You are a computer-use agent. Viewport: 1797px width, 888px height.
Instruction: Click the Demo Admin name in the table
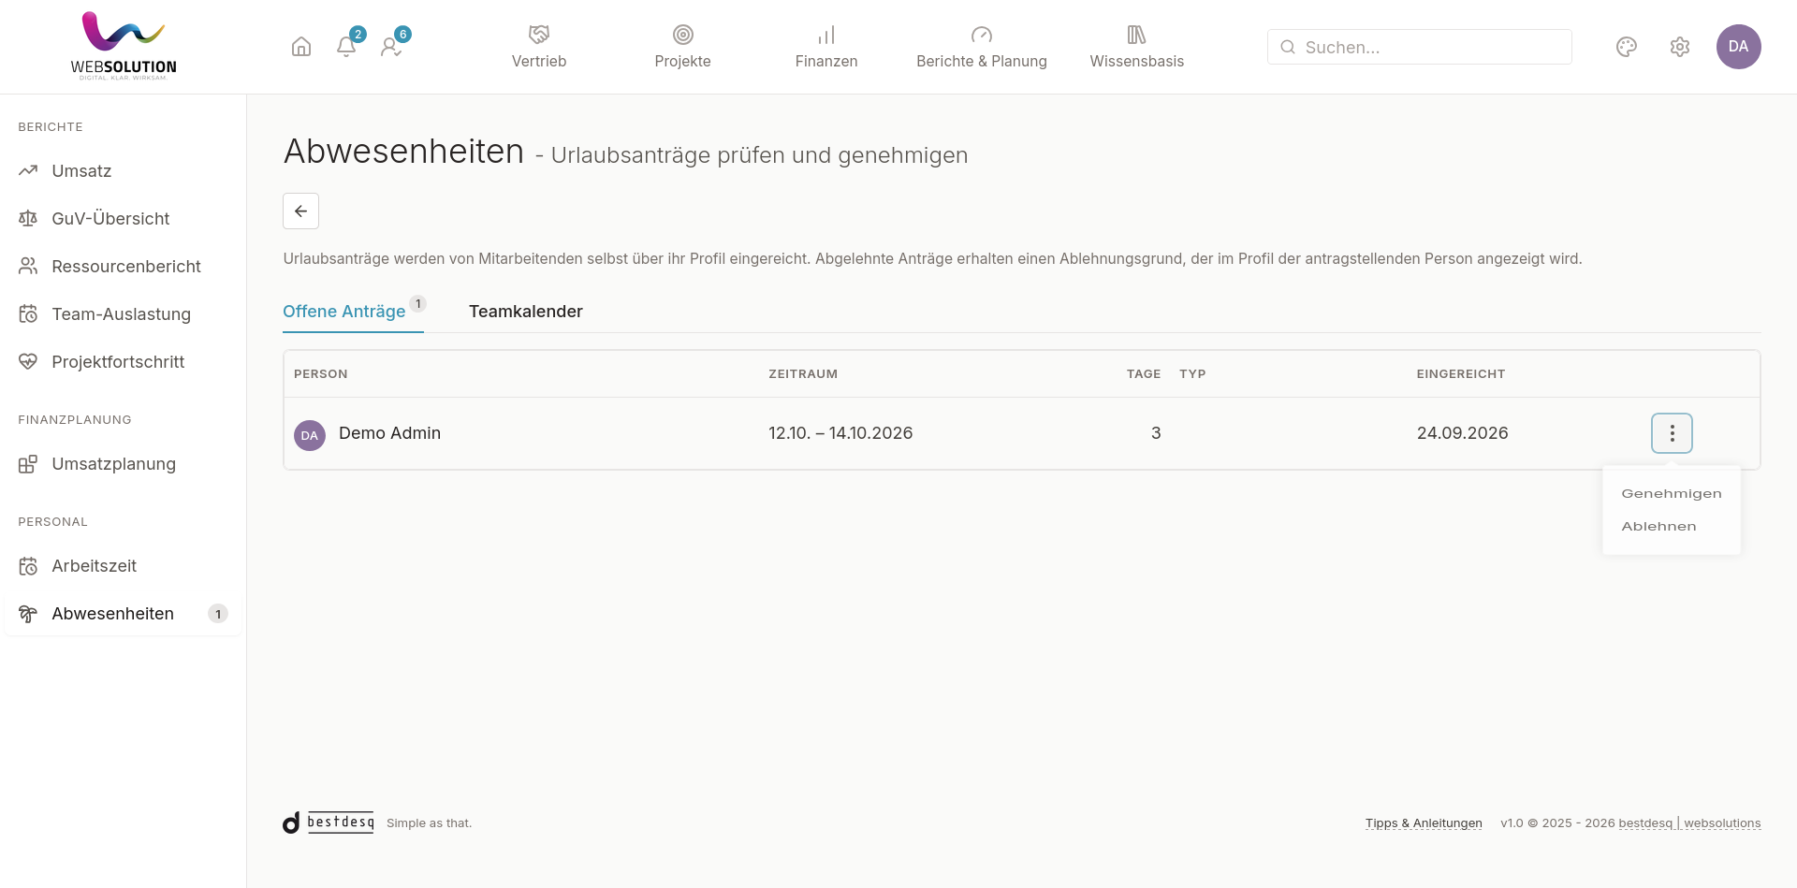(x=389, y=433)
